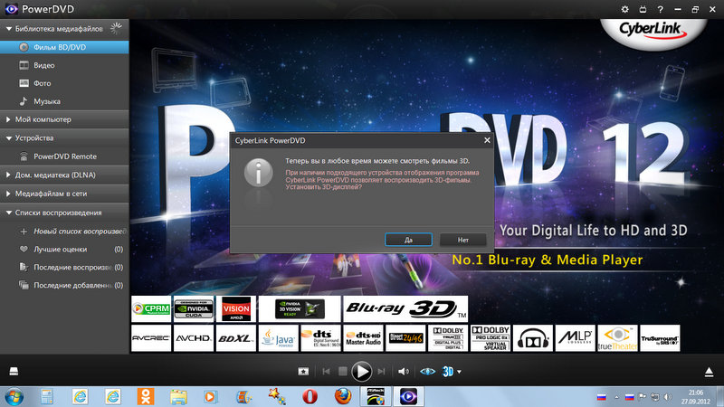The width and height of the screenshot is (724, 407).
Task: Click disc drive icon in bottom-left
Action: 14,372
